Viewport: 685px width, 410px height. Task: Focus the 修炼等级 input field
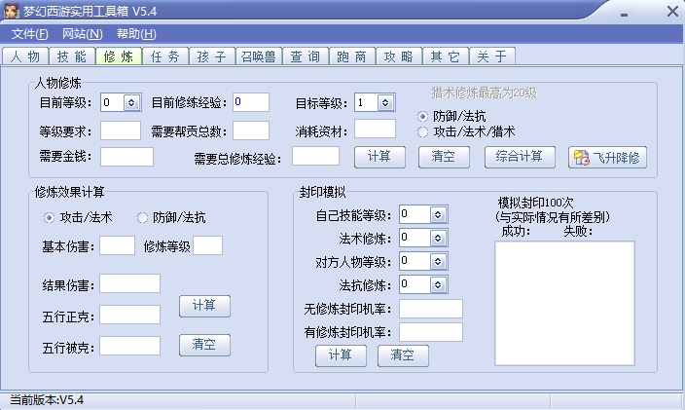point(207,245)
